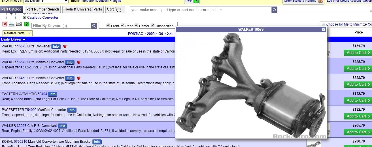Add the $182.79 part to cart
This screenshot has height=147, width=372.
point(358,116)
